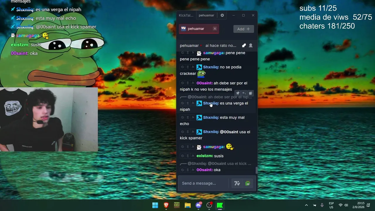
Task: Open the notification bell in taskbar
Action: pyautogui.click(x=369, y=205)
